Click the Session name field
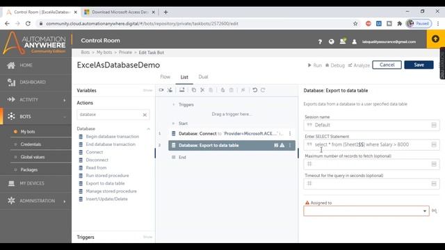Screen dimensions: 445x250 (x=372, y=125)
